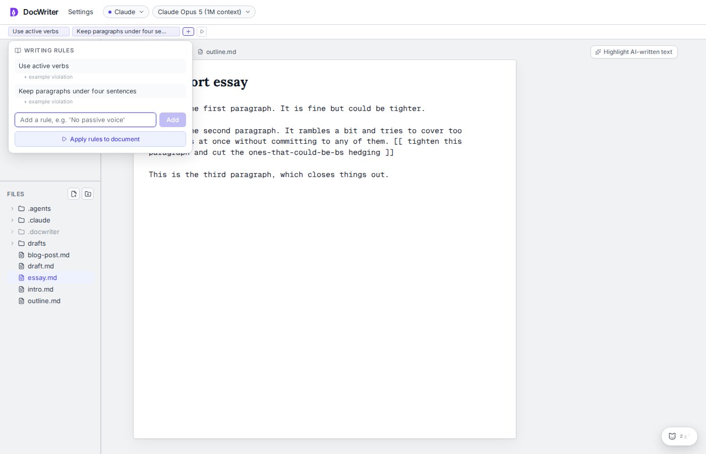Add example violation under 'Keep paragraphs' rule
This screenshot has width=706, height=454.
click(48, 102)
